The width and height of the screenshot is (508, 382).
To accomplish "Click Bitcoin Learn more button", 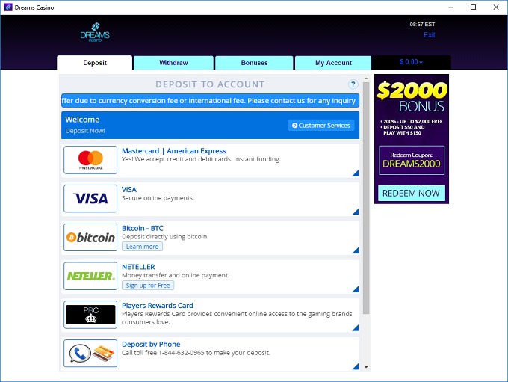I will [142, 247].
